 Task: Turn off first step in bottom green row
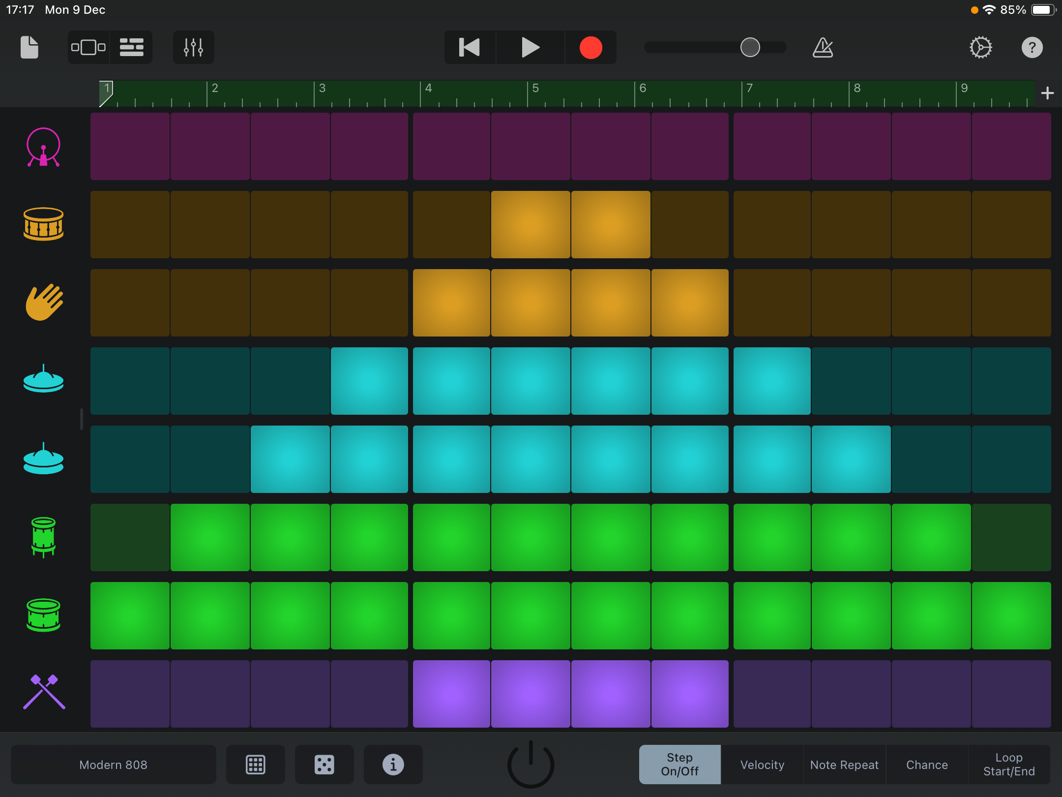130,615
